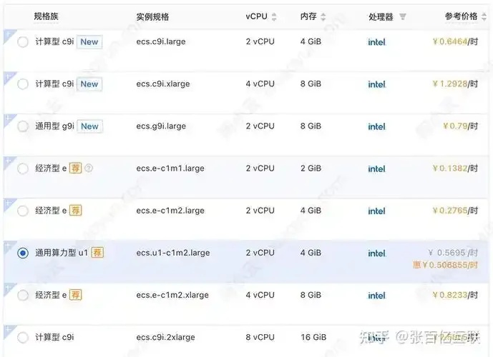Select radio for ecs.c9i.large row
Viewport: 493px width, 357px height.
[23, 41]
